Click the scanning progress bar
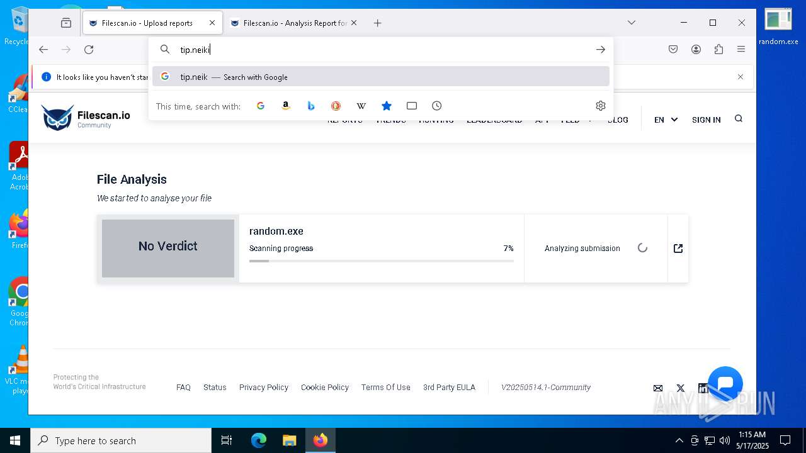The height and width of the screenshot is (453, 806). (x=382, y=260)
